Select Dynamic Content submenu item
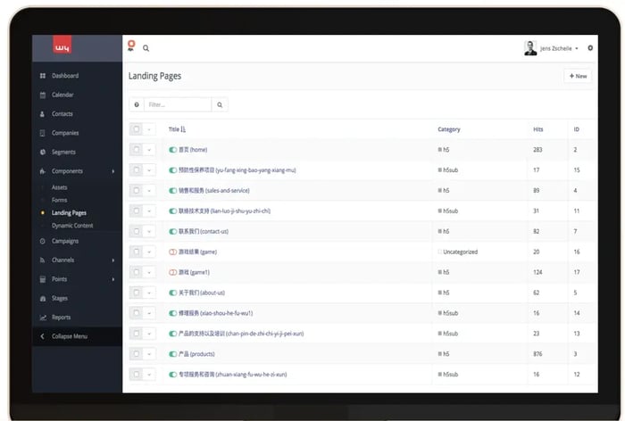625x421 pixels. click(x=72, y=226)
